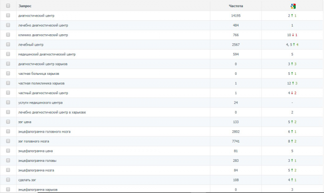This screenshot has width=324, height=193.
Task: Click frequency value 108
Action: [236, 180]
